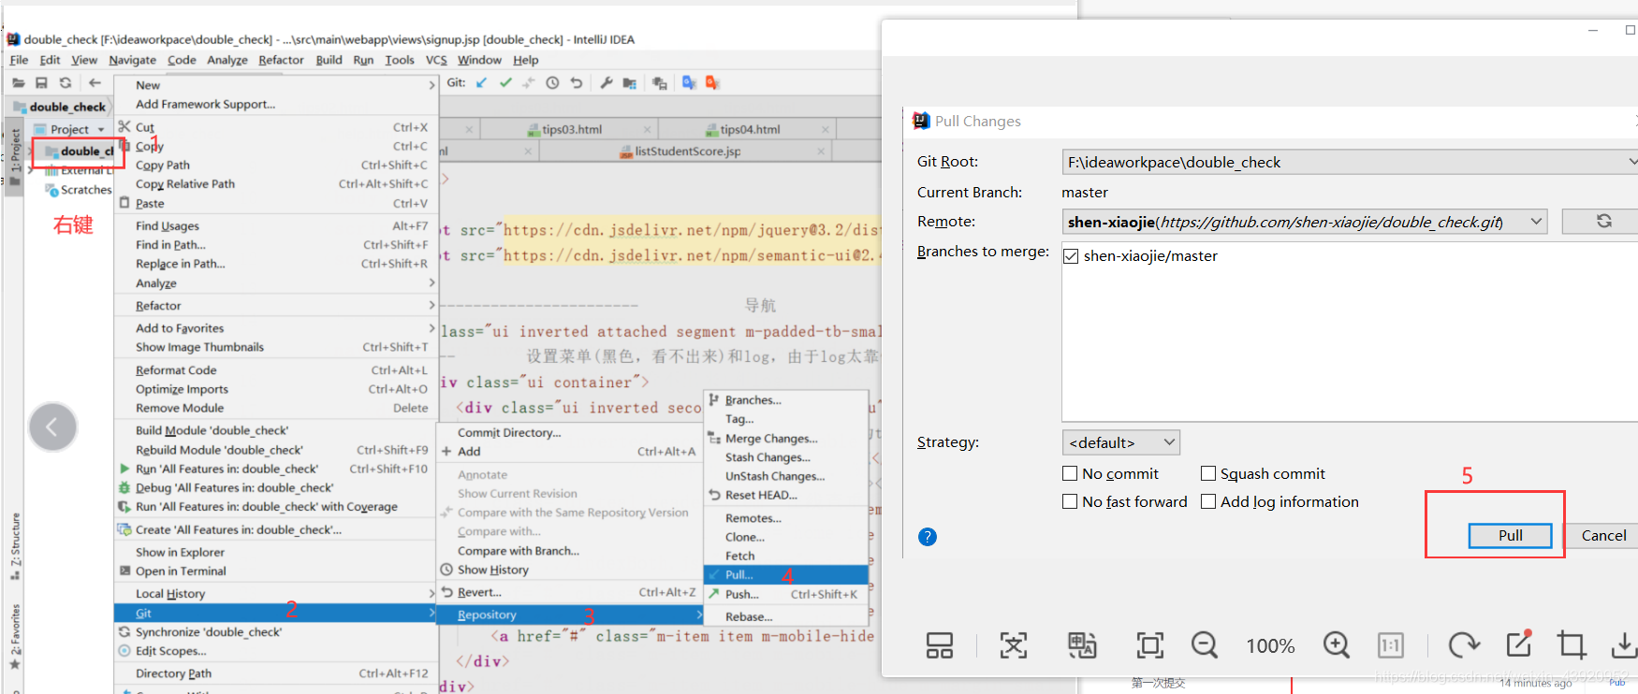
Task: Click the double_check breadcrumb in navigation bar
Action: click(67, 108)
